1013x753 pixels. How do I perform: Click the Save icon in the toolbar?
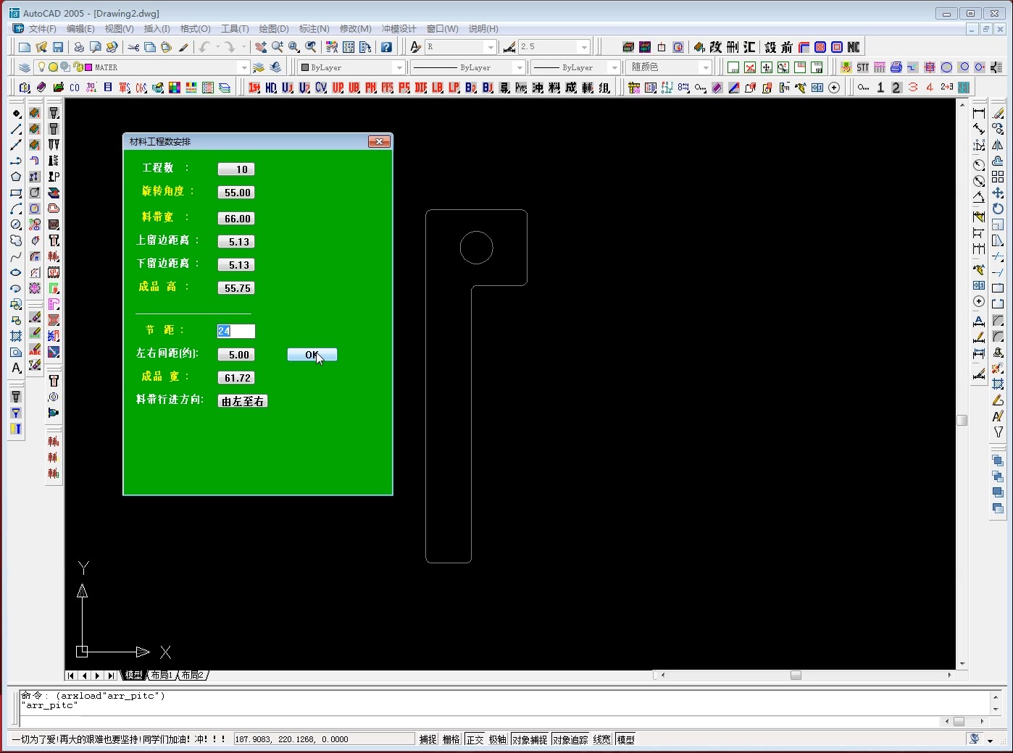[58, 47]
